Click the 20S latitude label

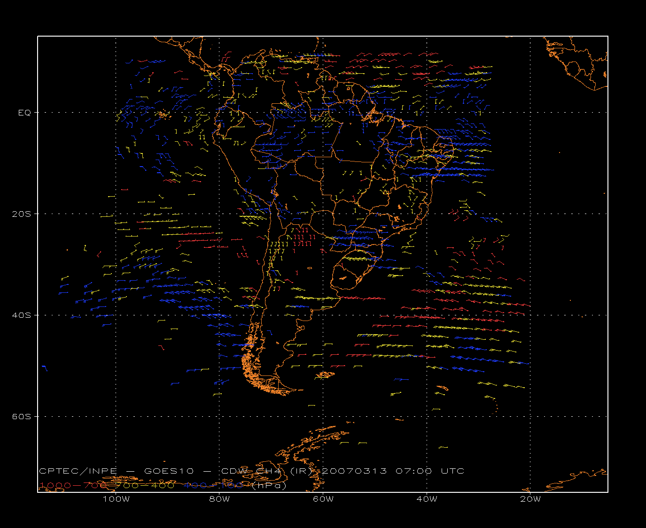click(x=21, y=214)
